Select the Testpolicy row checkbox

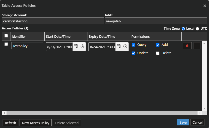coord(6,44)
